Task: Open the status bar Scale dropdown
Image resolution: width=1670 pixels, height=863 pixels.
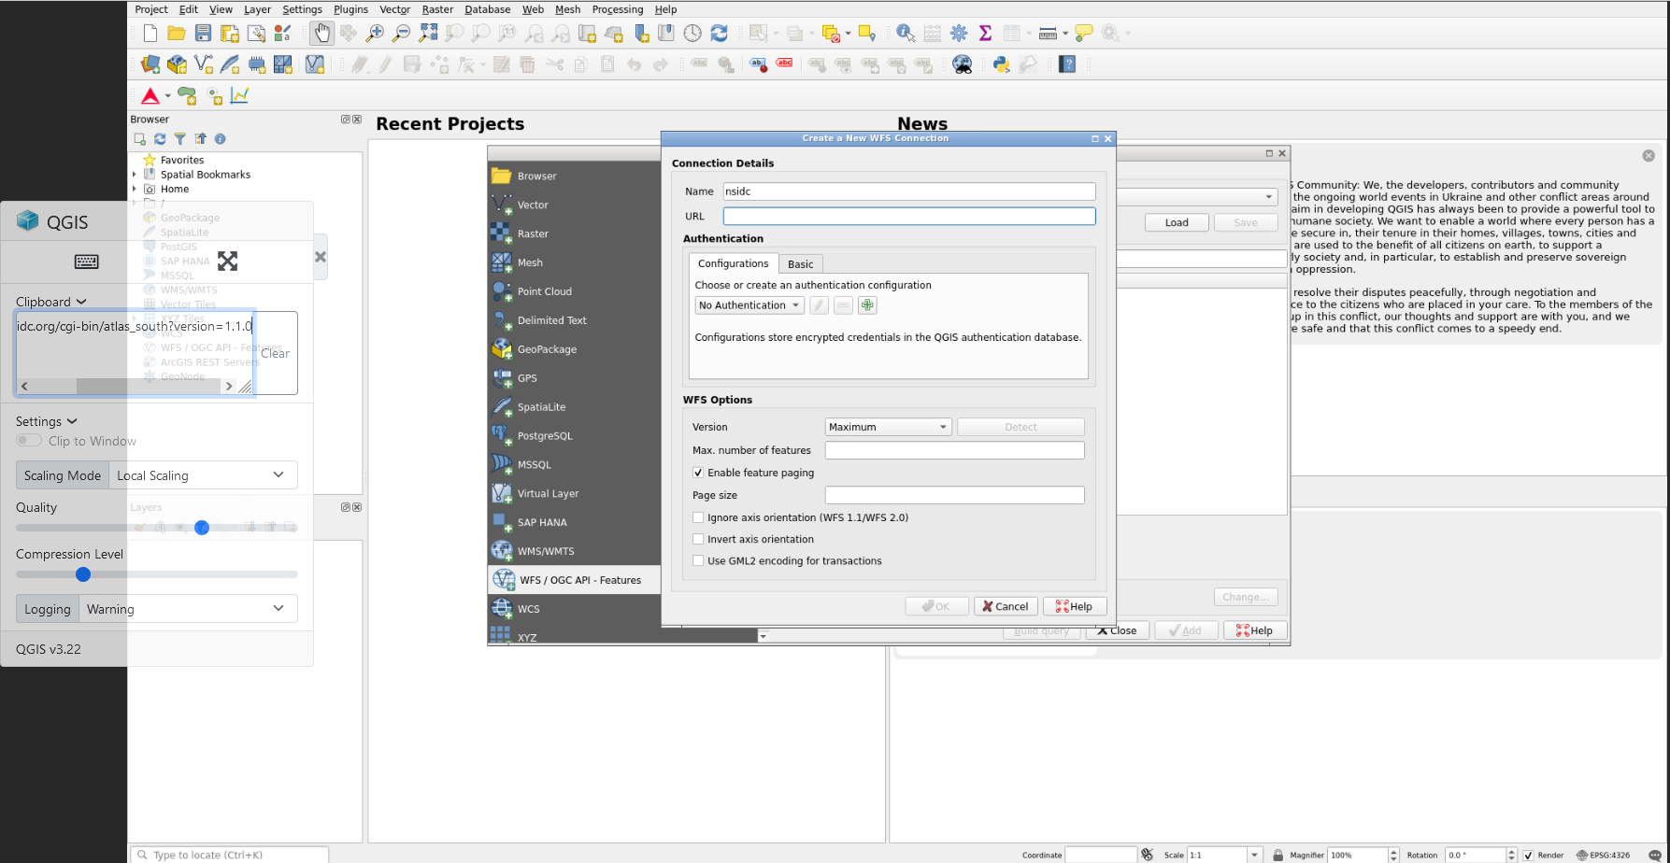Action: pos(1255,856)
